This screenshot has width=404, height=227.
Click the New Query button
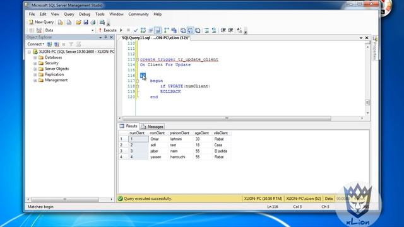41,22
